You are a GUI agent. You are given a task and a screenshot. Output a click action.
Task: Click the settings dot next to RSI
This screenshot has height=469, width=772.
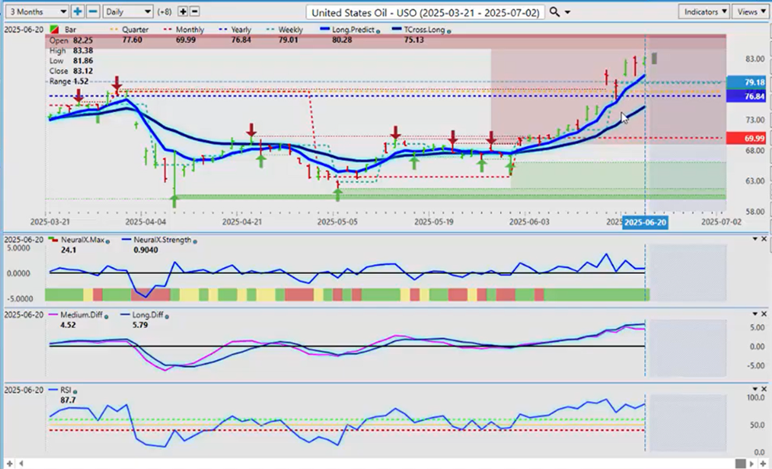pyautogui.click(x=75, y=392)
